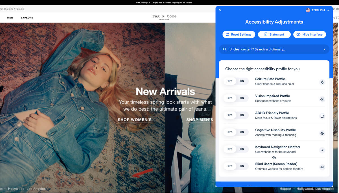Expand the dictionary search chevron
The image size is (339, 193).
pyautogui.click(x=324, y=49)
